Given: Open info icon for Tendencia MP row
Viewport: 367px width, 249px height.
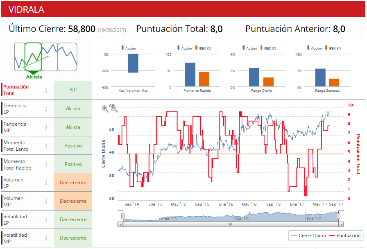Looking at the screenshot, I should point(46,127).
